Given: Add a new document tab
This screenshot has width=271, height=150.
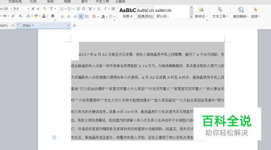Looking at the screenshot, I should (x=75, y=26).
